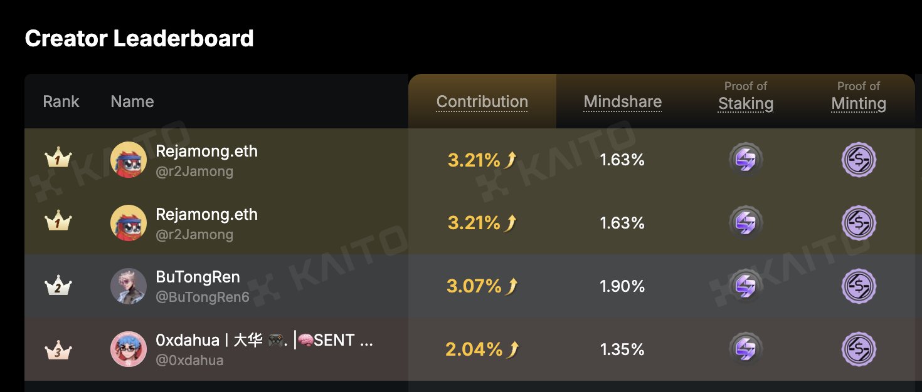This screenshot has height=392, width=922.
Task: Visit the @BuTongRen6 handle link
Action: [202, 297]
